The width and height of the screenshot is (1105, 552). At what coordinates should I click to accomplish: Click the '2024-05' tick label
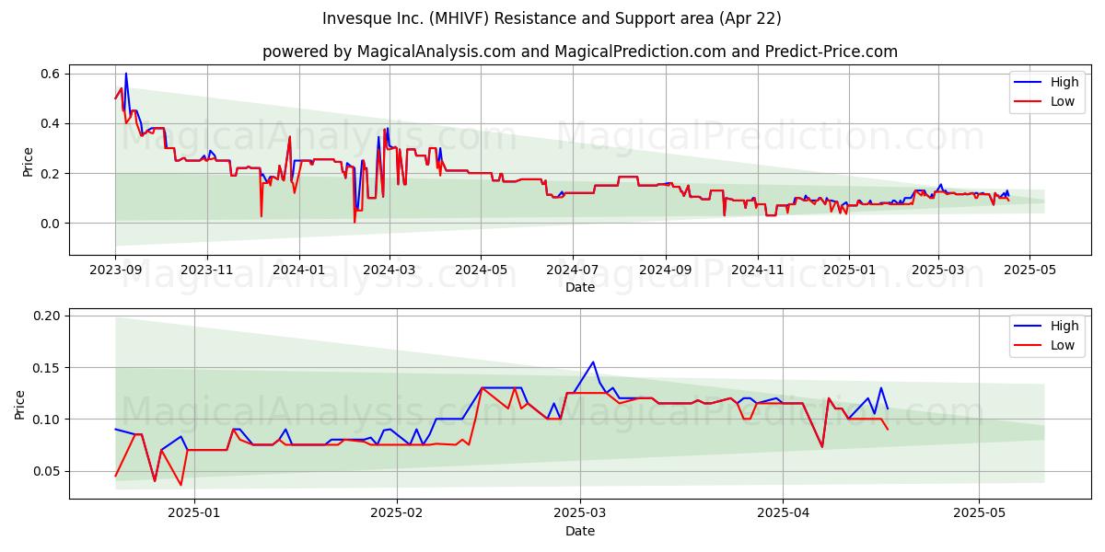click(x=481, y=270)
